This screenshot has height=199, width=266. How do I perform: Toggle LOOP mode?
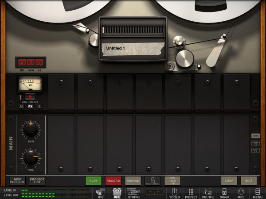point(229,181)
